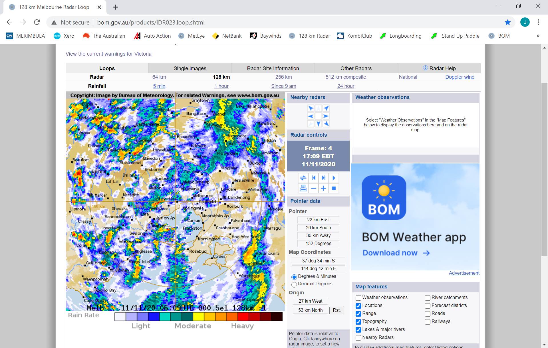
Task: Click the minus radar control icon
Action: point(313,188)
